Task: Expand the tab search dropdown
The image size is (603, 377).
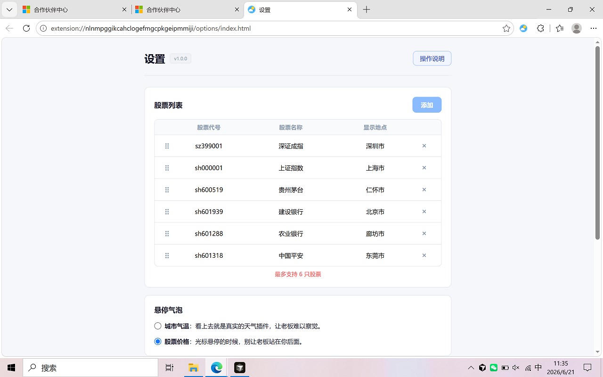Action: tap(9, 9)
